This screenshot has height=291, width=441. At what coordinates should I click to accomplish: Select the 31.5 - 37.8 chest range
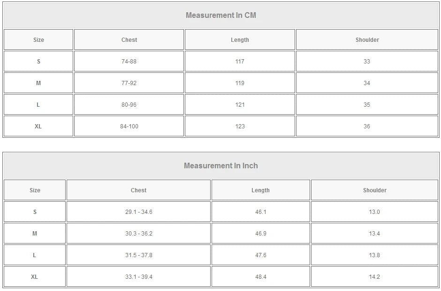138,255
